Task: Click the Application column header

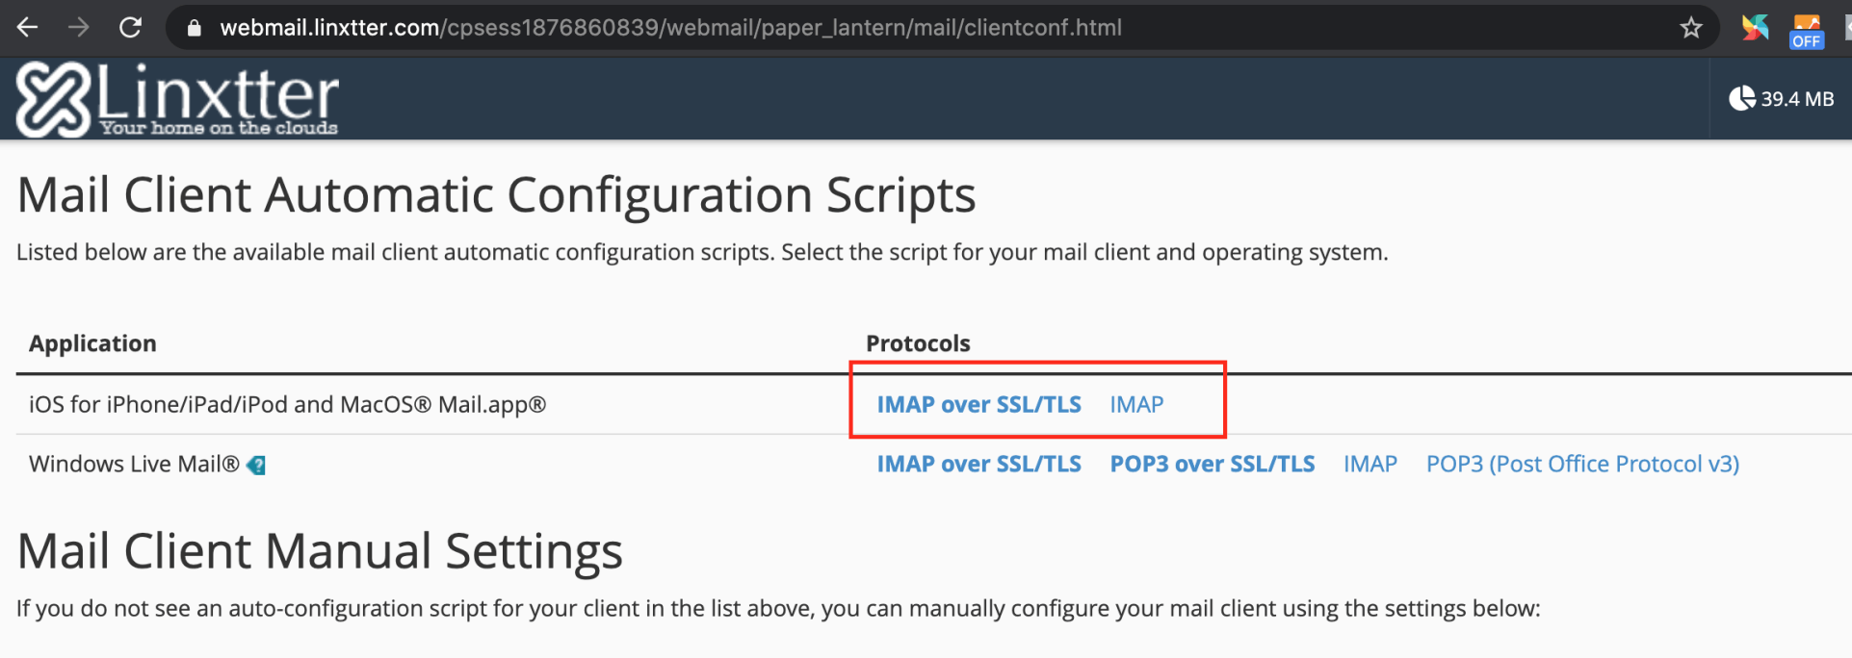Action: coord(92,343)
